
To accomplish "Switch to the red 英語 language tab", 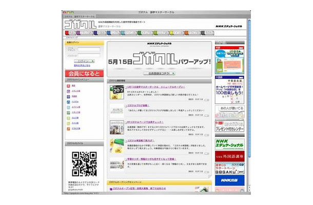I will [70, 33].
